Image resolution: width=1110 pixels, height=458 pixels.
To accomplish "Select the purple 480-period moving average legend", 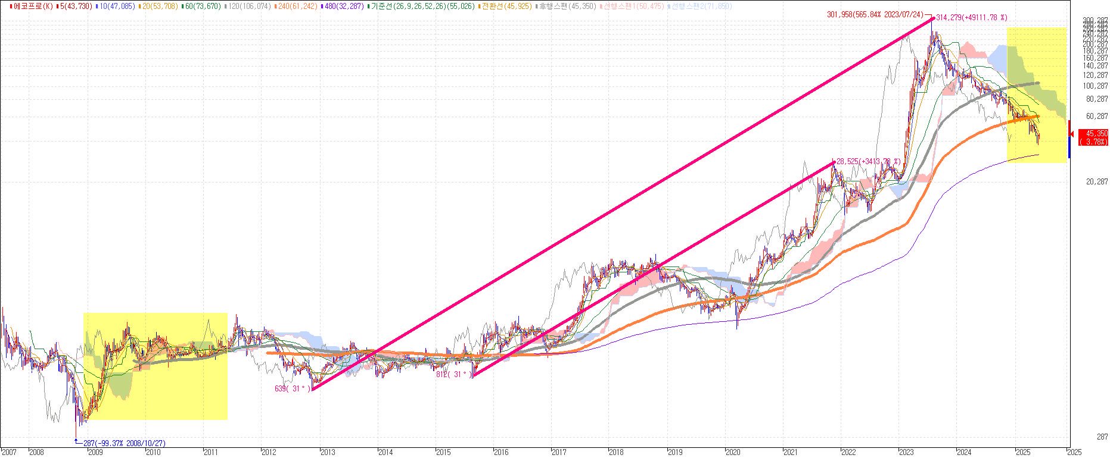I will tap(344, 6).
